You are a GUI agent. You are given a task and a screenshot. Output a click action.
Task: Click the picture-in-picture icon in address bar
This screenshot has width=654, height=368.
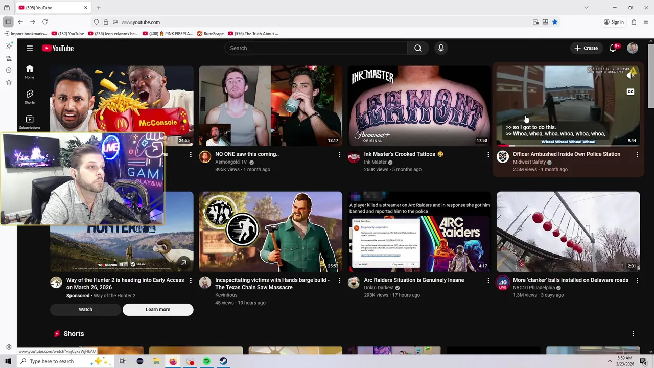point(535,22)
